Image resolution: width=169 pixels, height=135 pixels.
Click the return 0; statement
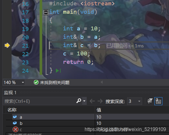[78, 62]
